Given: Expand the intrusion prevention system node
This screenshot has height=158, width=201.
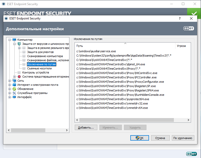Looking at the screenshot, I should pos(14,77).
